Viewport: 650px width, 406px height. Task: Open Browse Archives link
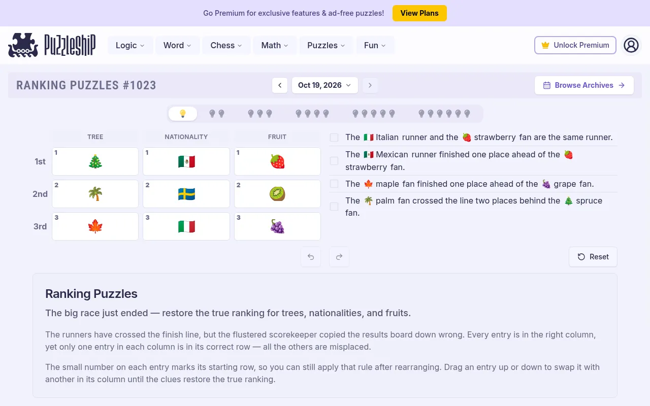coord(584,85)
